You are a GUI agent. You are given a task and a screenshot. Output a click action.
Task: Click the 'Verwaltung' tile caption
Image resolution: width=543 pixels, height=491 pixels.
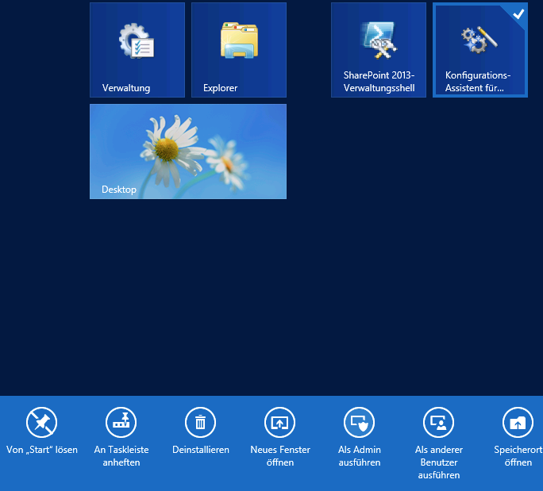pyautogui.click(x=126, y=88)
